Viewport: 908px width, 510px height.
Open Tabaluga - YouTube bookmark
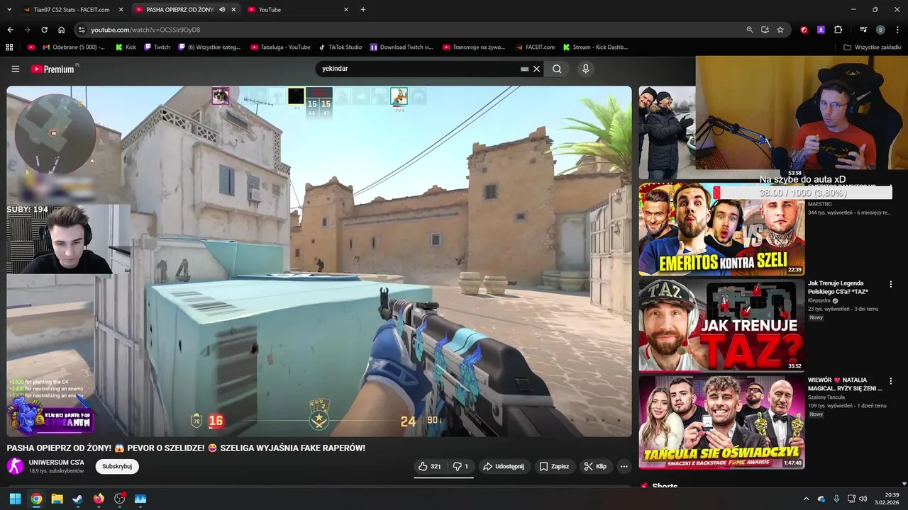tap(280, 47)
